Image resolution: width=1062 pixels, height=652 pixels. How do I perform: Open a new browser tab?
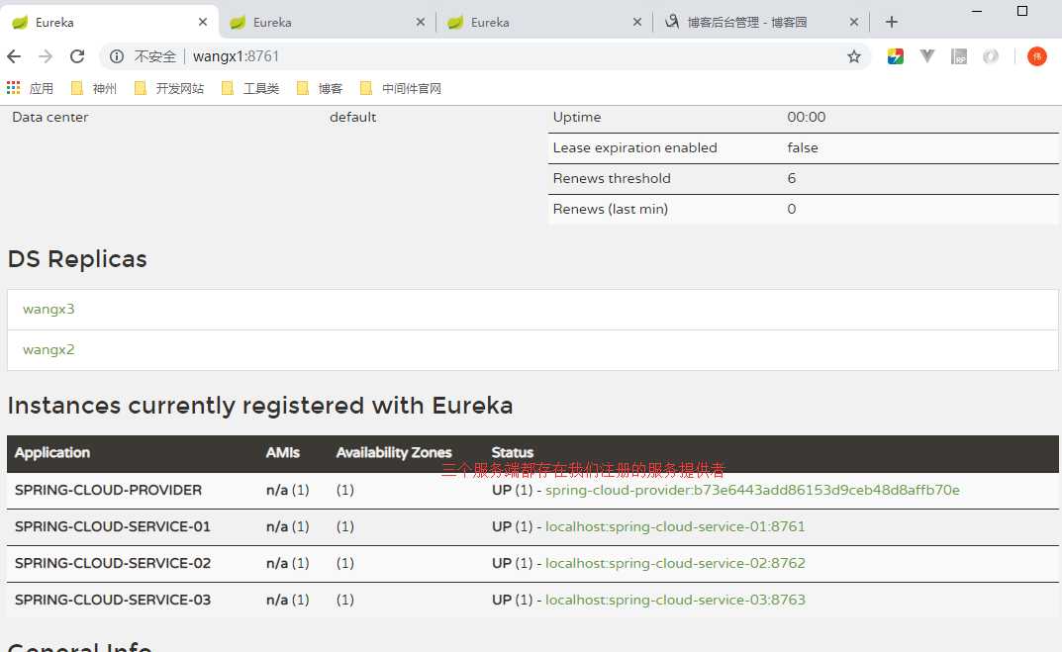[892, 23]
